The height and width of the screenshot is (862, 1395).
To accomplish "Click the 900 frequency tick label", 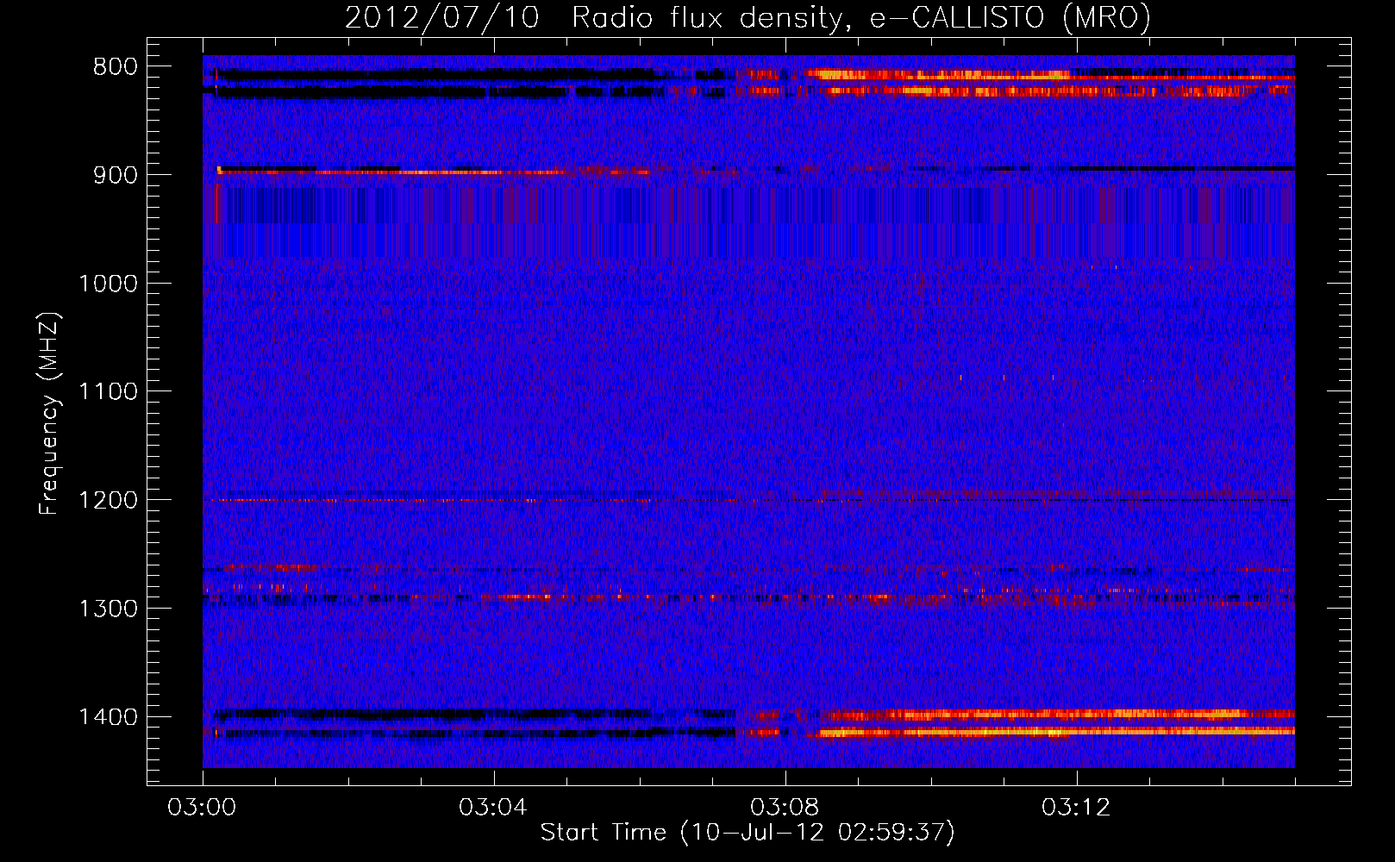I will pyautogui.click(x=115, y=175).
